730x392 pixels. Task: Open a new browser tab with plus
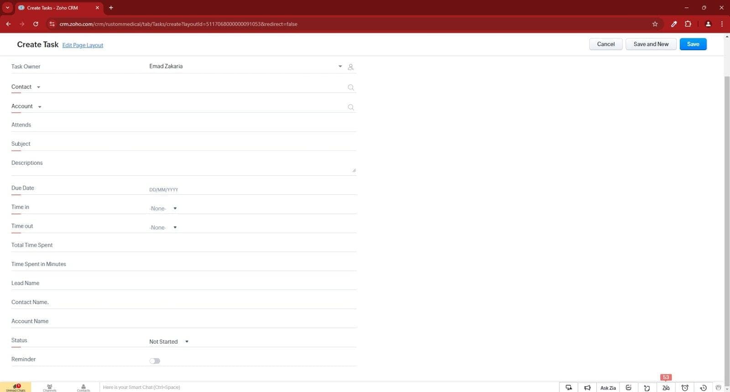[111, 8]
